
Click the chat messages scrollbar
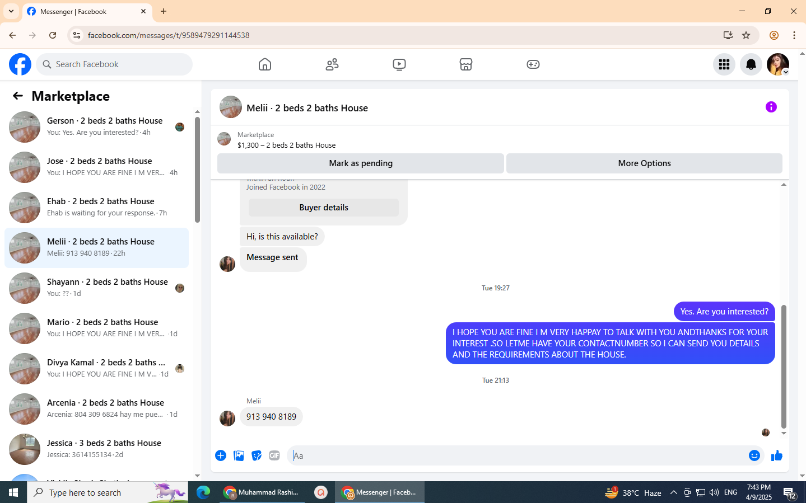pyautogui.click(x=784, y=366)
